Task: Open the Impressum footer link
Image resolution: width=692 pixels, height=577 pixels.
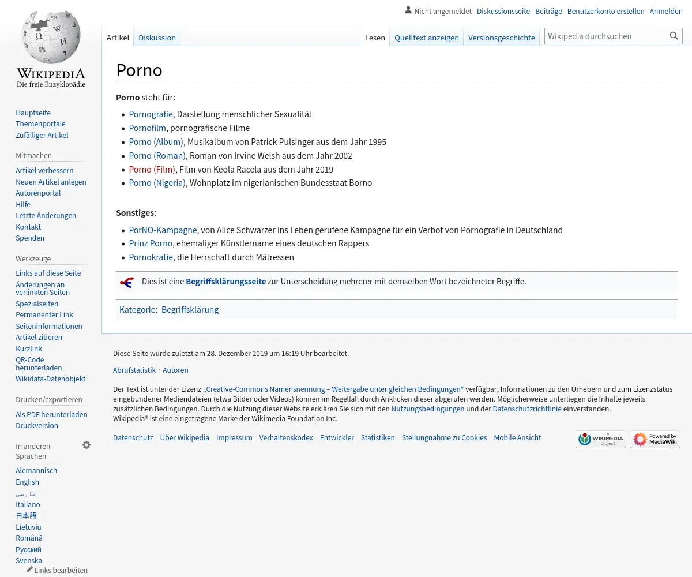Action: point(234,437)
